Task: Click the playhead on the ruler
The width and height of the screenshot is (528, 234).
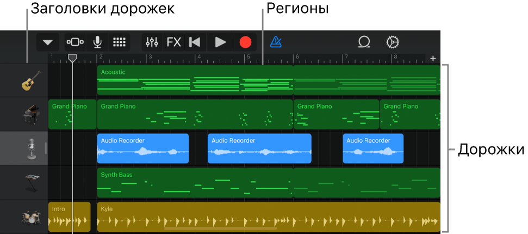Action: pyautogui.click(x=72, y=59)
